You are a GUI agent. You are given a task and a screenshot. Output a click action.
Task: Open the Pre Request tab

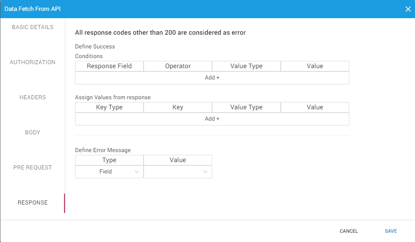click(x=33, y=167)
